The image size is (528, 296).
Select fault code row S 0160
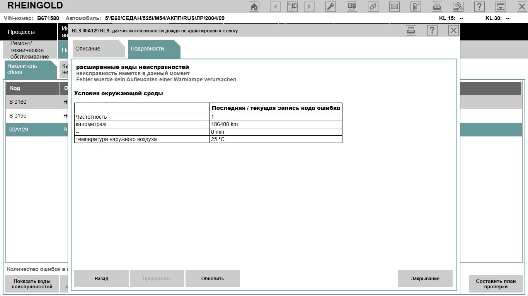point(37,102)
